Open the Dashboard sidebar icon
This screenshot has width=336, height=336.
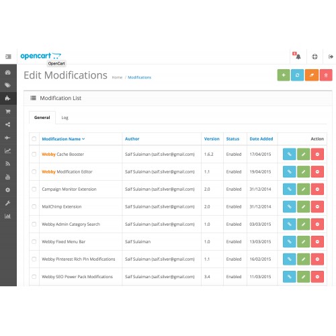tap(8, 73)
